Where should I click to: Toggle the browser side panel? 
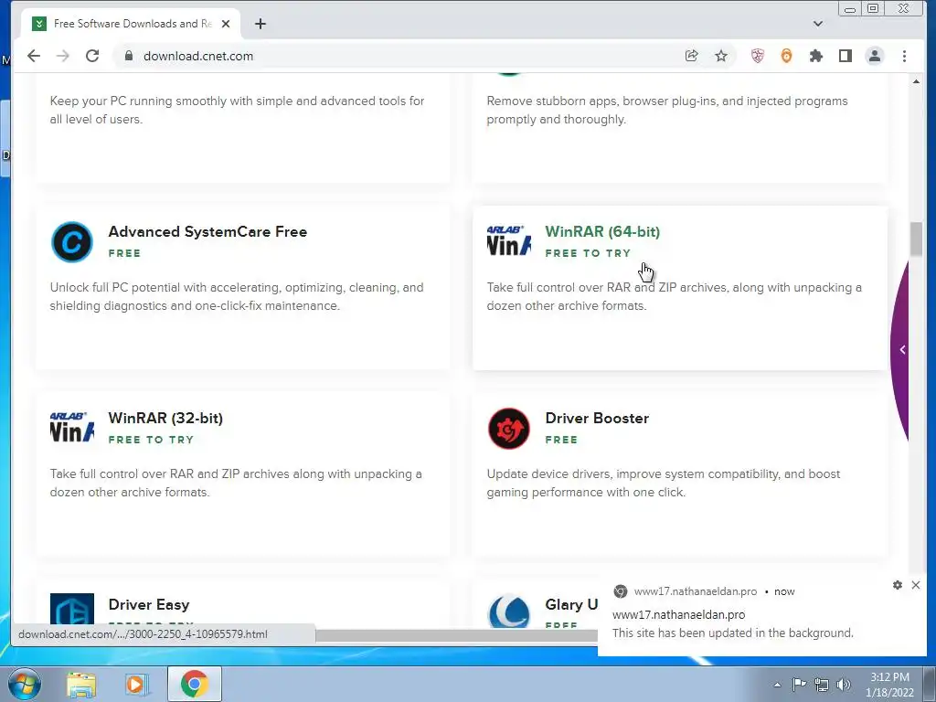(x=845, y=56)
